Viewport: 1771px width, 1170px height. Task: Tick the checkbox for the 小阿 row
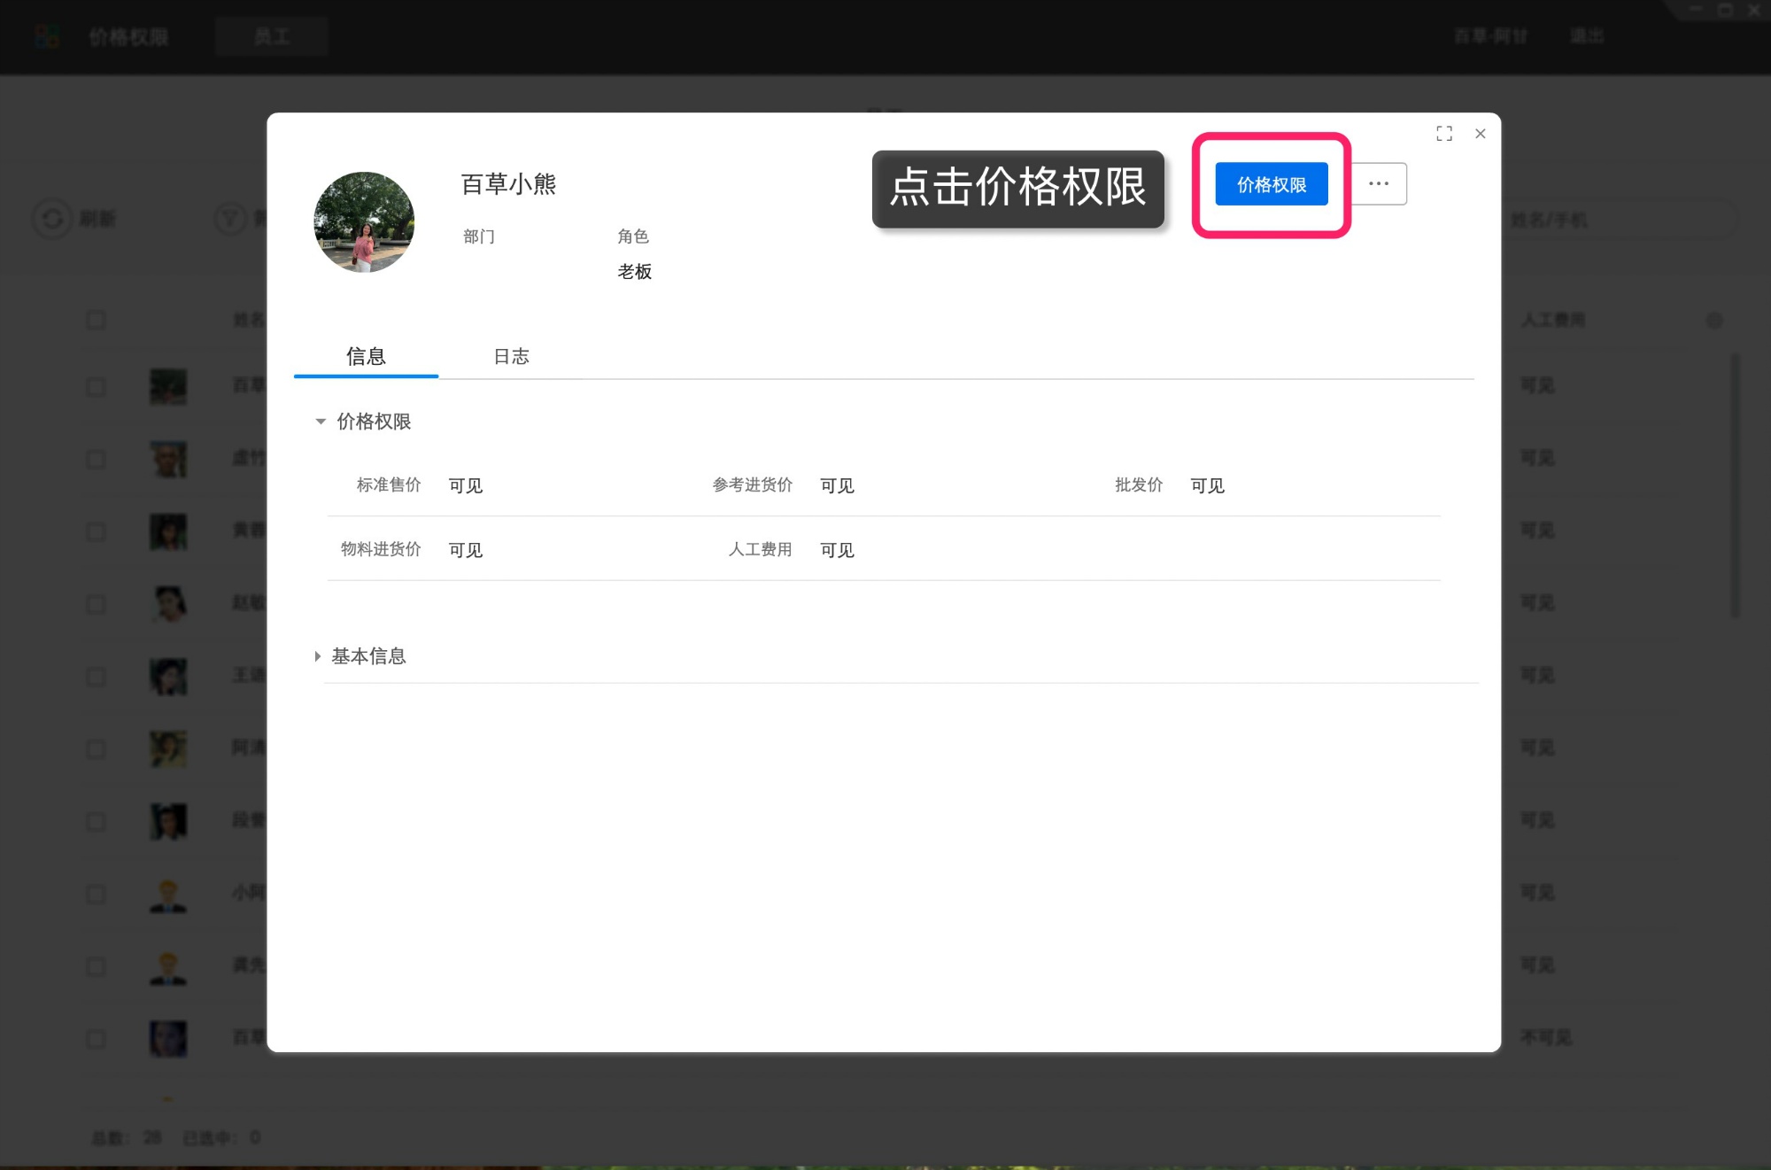tap(96, 894)
